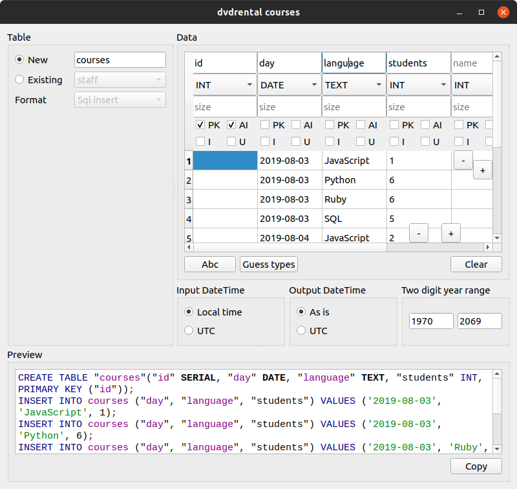Uncheck PK for the id column
Screen dimensions: 517x489
point(200,125)
